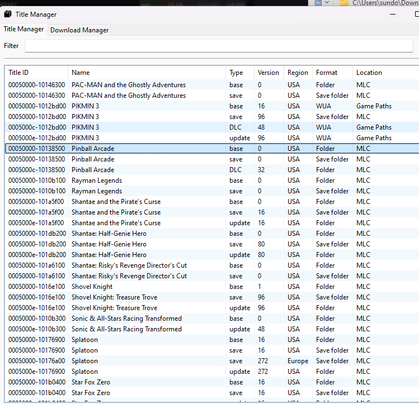Click the Title Manager window app icon
This screenshot has width=419, height=404.
pyautogui.click(x=8, y=14)
